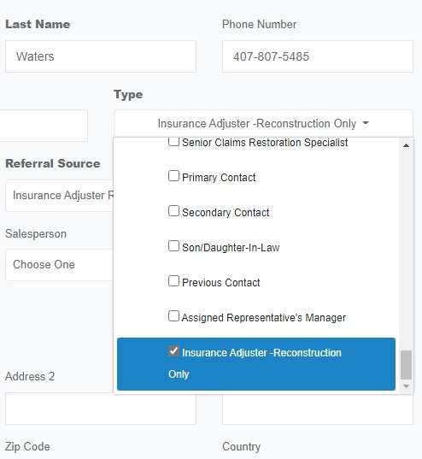Uncheck Insurance Adjuster -Reconstruction Only checkbox
The height and width of the screenshot is (459, 422).
pyautogui.click(x=173, y=350)
